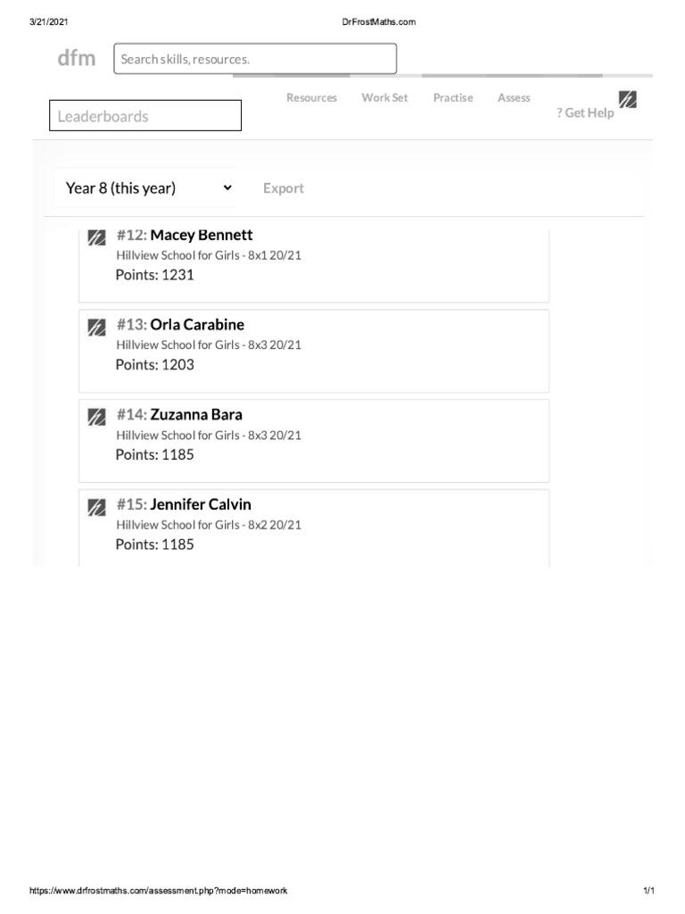
Task: Click the profile avatar icon near Get Help
Action: click(x=627, y=99)
